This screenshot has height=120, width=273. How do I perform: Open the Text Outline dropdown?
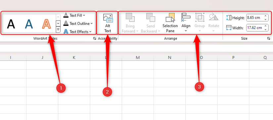pos(78,23)
